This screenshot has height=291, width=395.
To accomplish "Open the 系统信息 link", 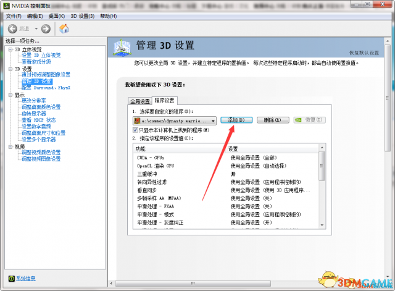I will pyautogui.click(x=26, y=279).
